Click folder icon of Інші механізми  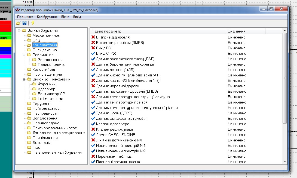pos(34,99)
